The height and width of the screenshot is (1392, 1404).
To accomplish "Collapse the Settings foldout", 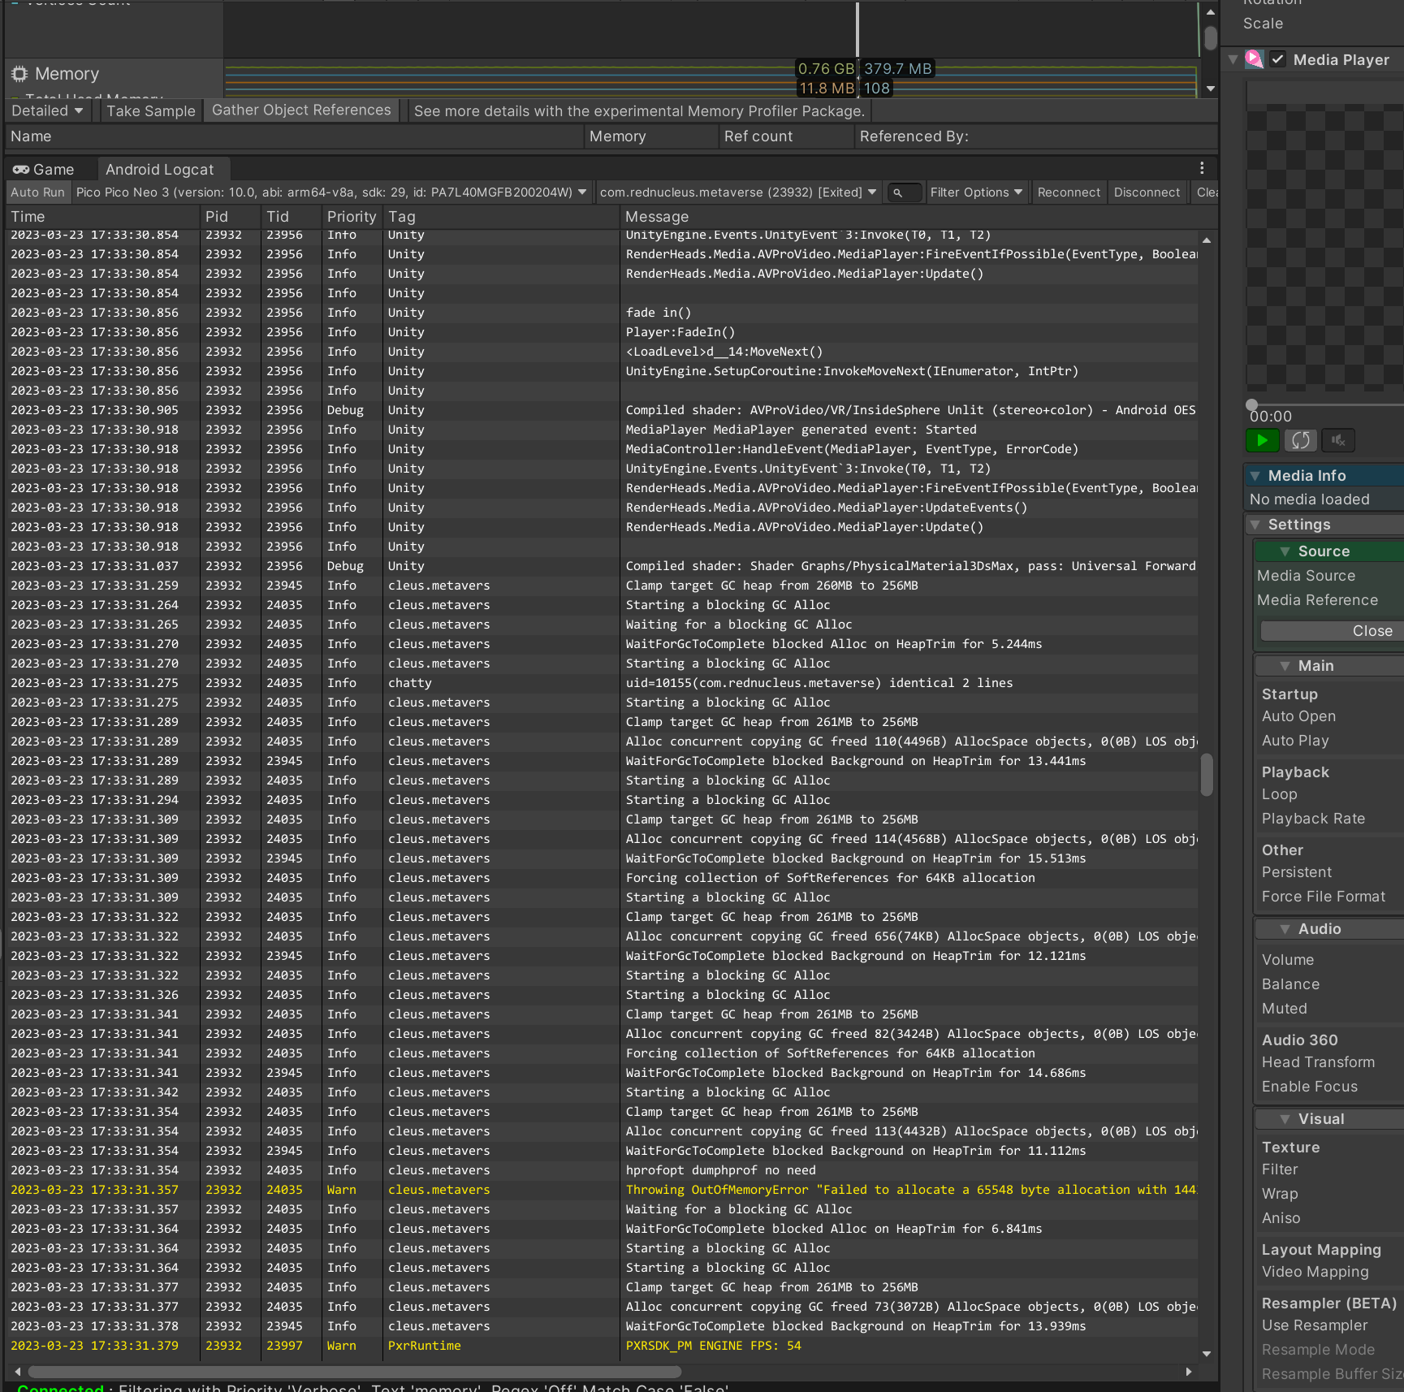I will 1257,525.
